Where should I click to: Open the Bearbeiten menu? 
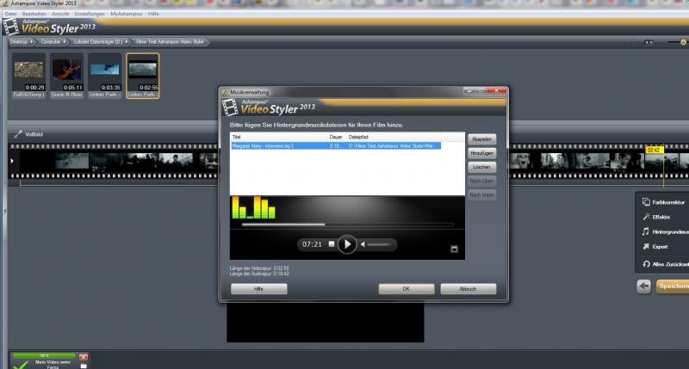click(34, 14)
